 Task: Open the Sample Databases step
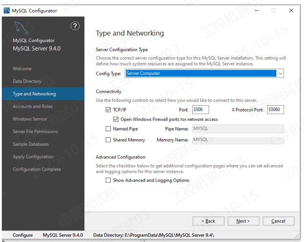(x=31, y=144)
